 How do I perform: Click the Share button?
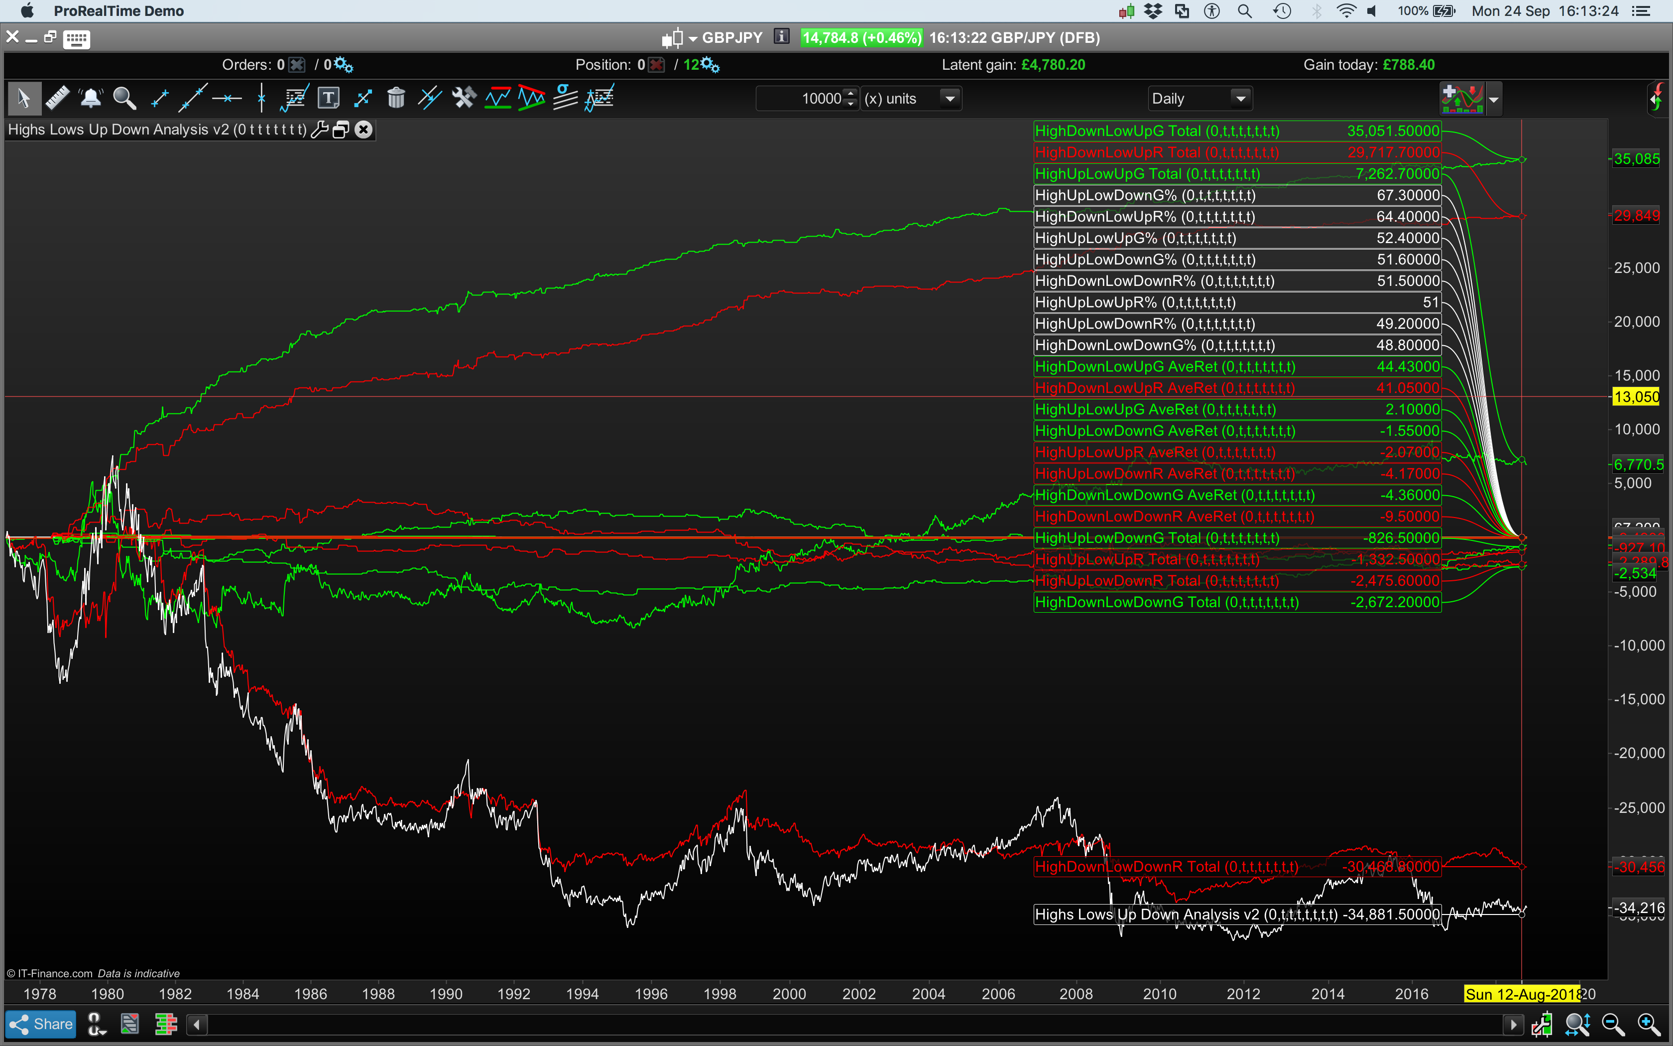tap(41, 1024)
